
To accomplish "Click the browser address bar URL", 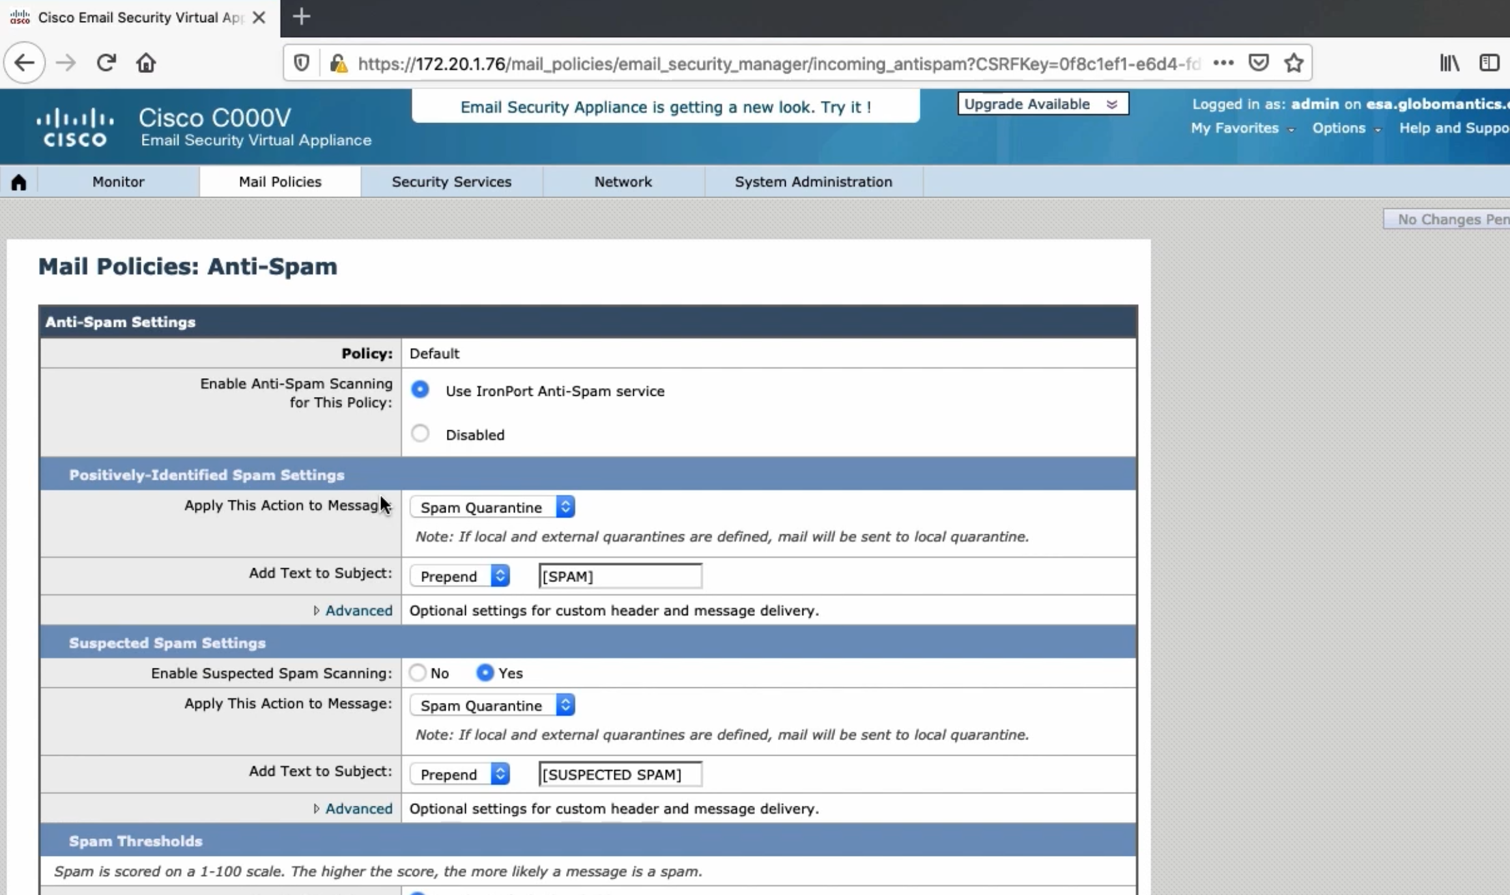I will click(x=778, y=64).
